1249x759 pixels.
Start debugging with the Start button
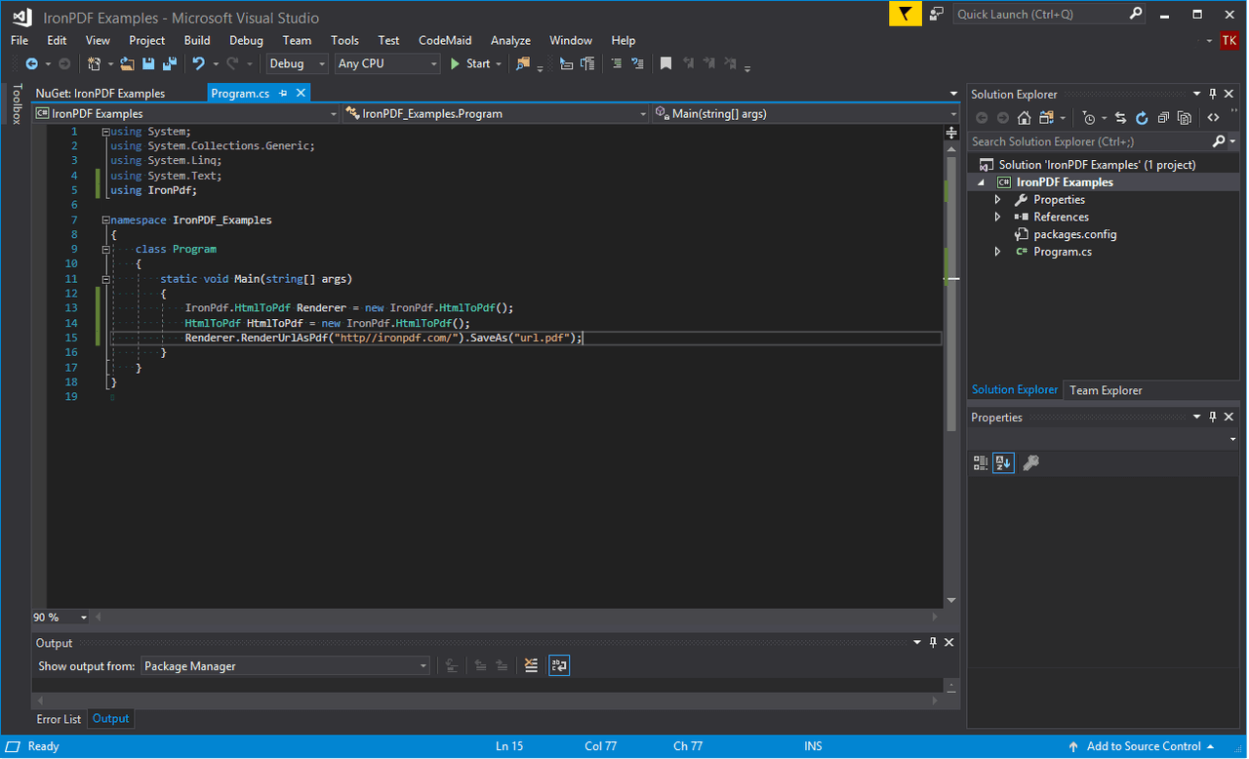470,63
